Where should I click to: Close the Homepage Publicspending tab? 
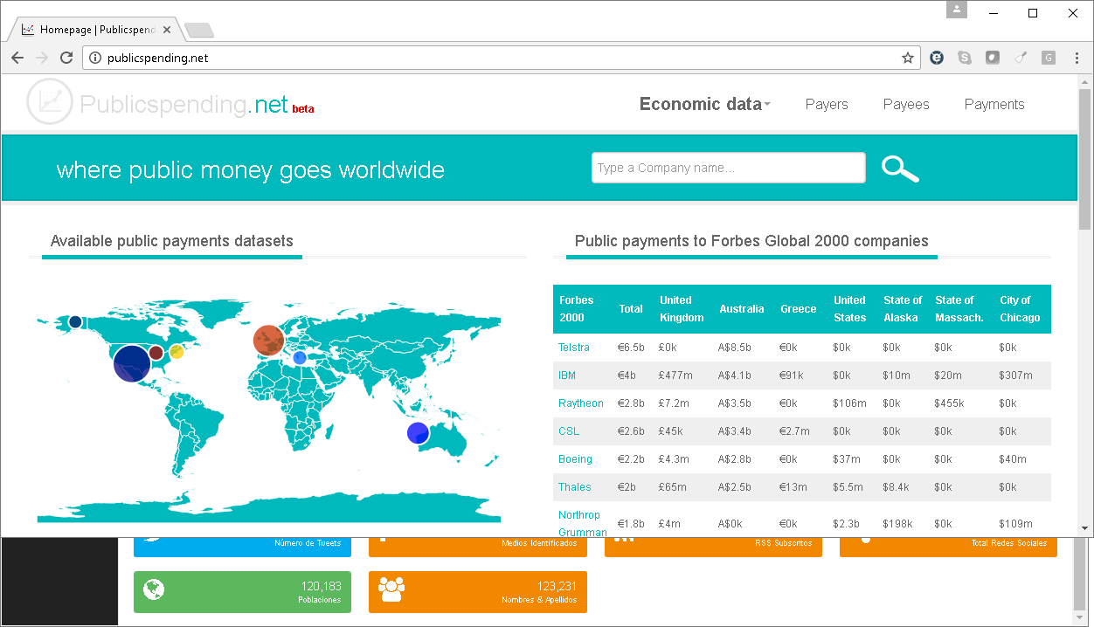(x=167, y=30)
